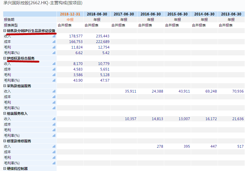
Task: Click gross margin cell 47.57
Action: [105, 80]
